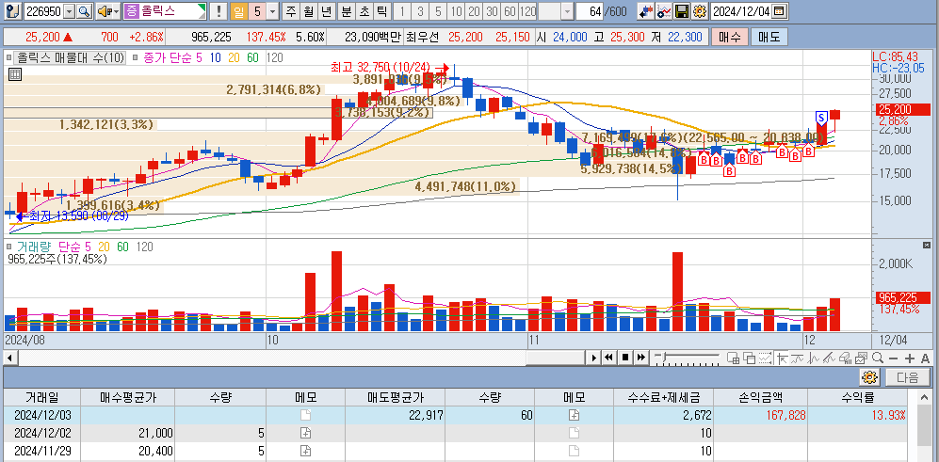The image size is (939, 462).
Task: Click the zigzag vertical-line chart tool
Action: [x=813, y=358]
